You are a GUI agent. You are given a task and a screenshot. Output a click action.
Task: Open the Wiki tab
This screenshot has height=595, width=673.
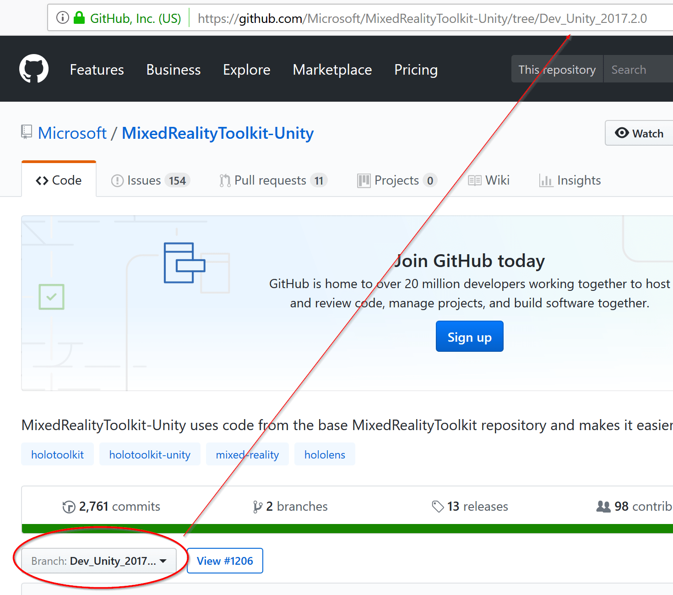[x=488, y=180]
